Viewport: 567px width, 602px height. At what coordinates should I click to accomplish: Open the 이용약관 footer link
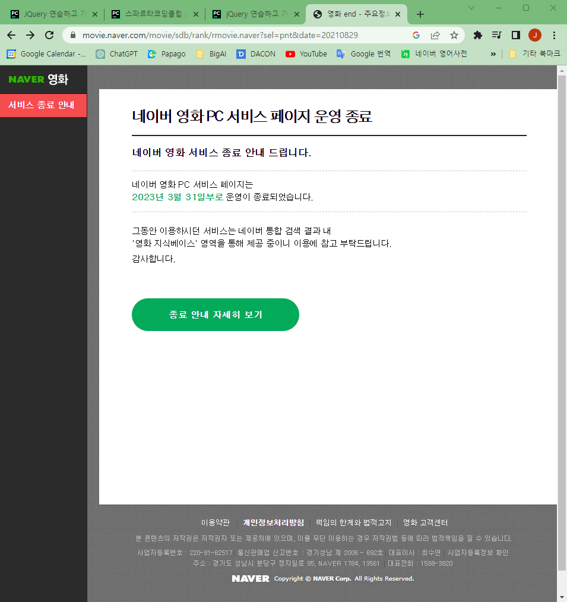[215, 522]
